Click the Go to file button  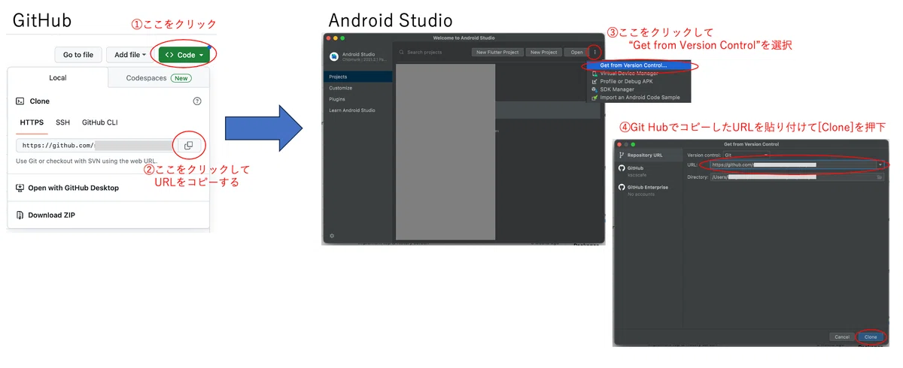pyautogui.click(x=78, y=55)
